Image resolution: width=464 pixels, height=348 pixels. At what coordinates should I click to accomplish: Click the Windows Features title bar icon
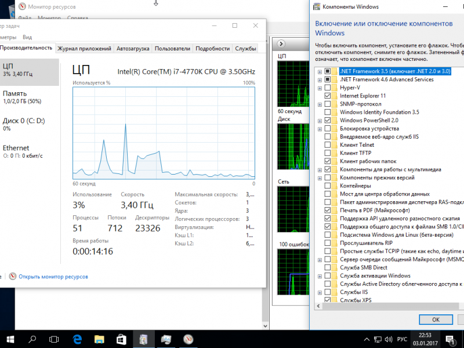tap(317, 6)
